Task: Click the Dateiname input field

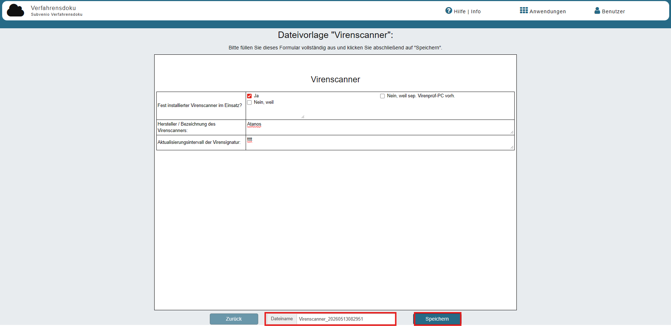Action: (x=346, y=319)
